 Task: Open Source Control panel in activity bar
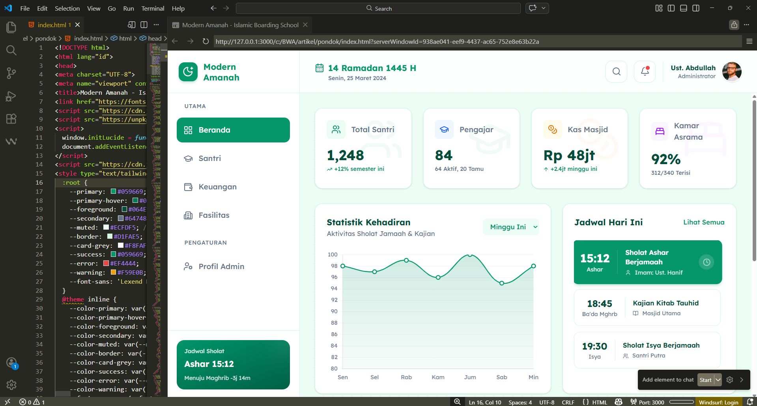tap(11, 73)
